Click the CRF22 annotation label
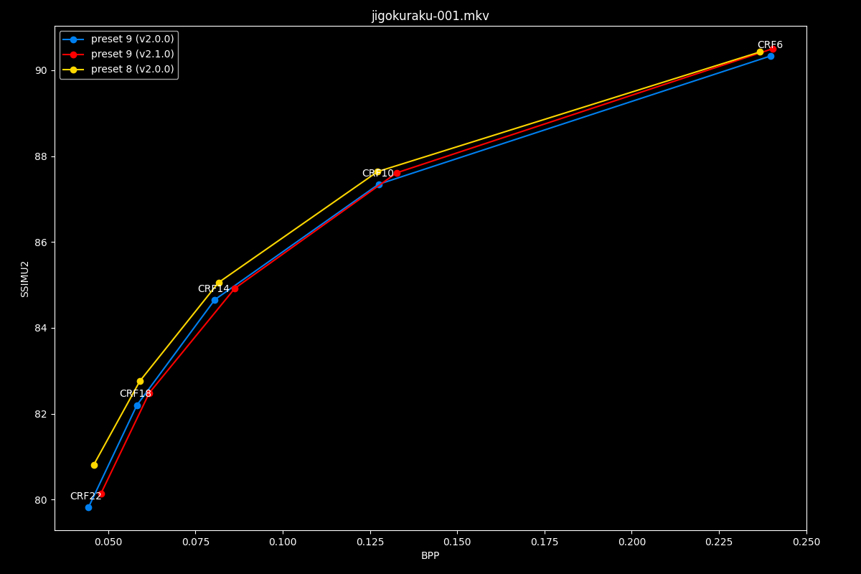 (86, 497)
